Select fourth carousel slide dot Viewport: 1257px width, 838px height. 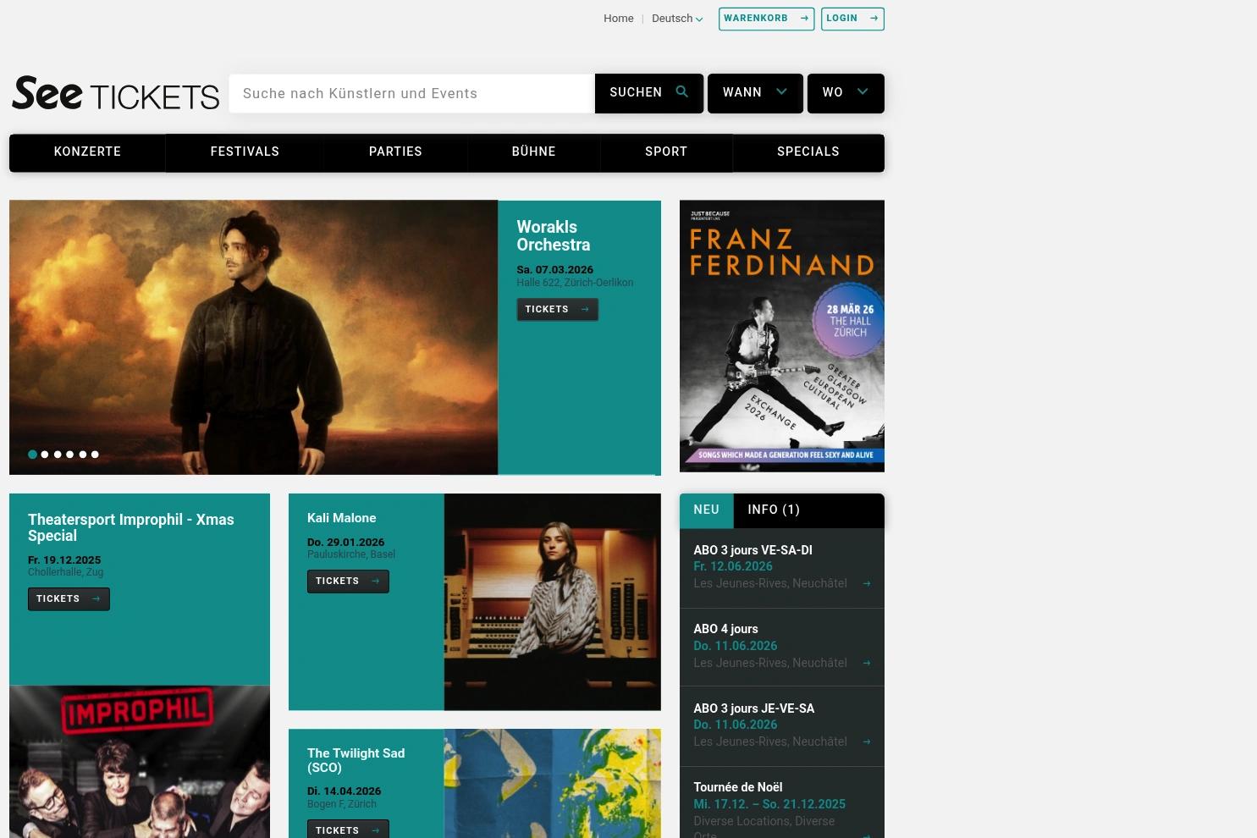point(70,455)
